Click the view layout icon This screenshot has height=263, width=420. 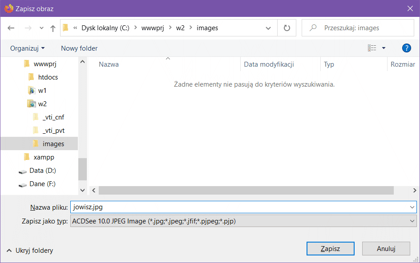(x=372, y=48)
